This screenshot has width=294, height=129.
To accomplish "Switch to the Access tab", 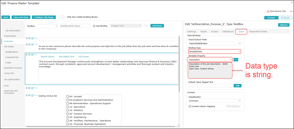I will (x=215, y=32).
